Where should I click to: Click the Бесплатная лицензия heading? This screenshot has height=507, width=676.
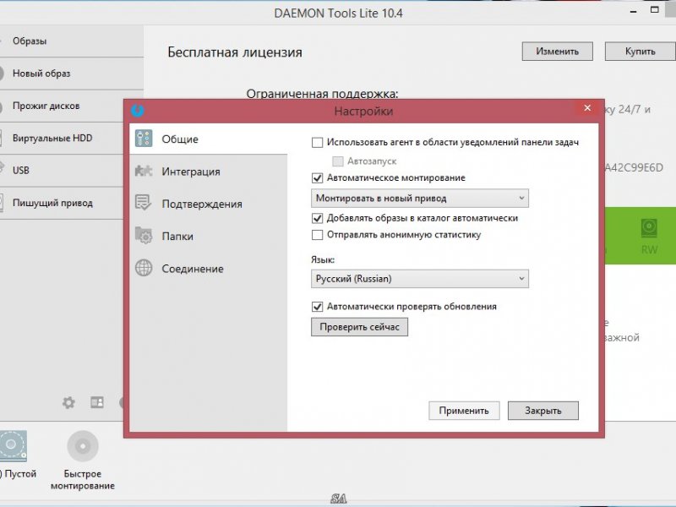point(235,52)
